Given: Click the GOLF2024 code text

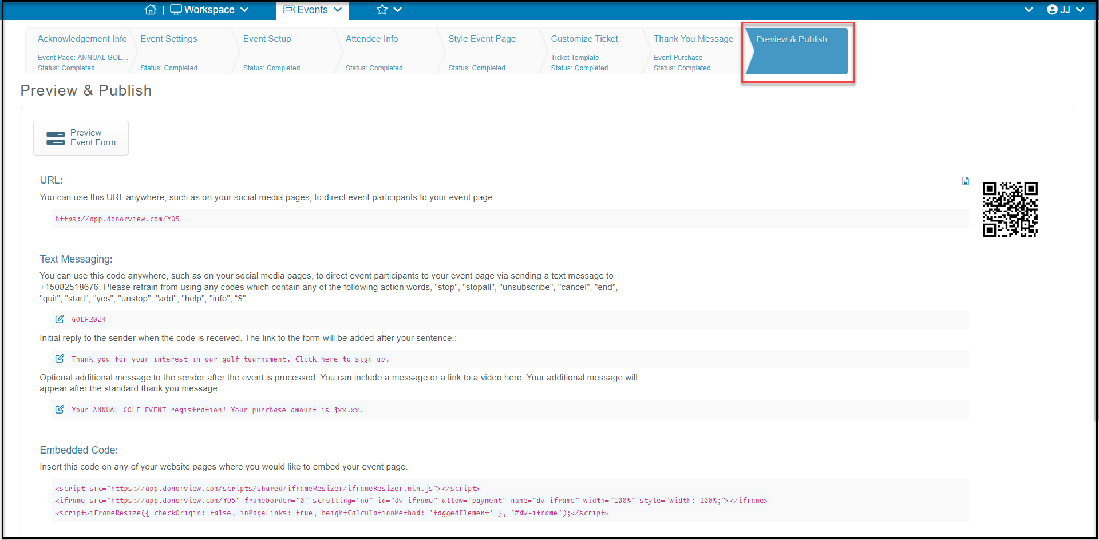Looking at the screenshot, I should 89,320.
